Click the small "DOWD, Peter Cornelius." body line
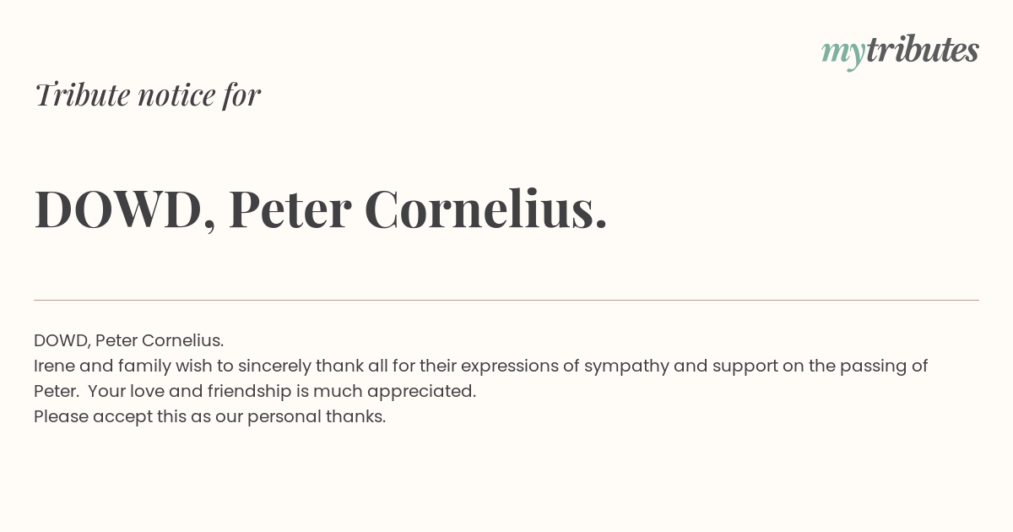The width and height of the screenshot is (1013, 532). (128, 340)
